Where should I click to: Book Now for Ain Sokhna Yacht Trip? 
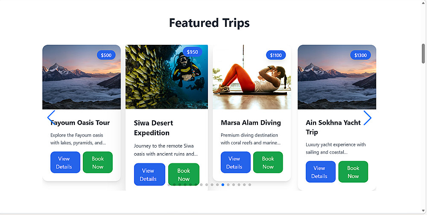[353, 172]
